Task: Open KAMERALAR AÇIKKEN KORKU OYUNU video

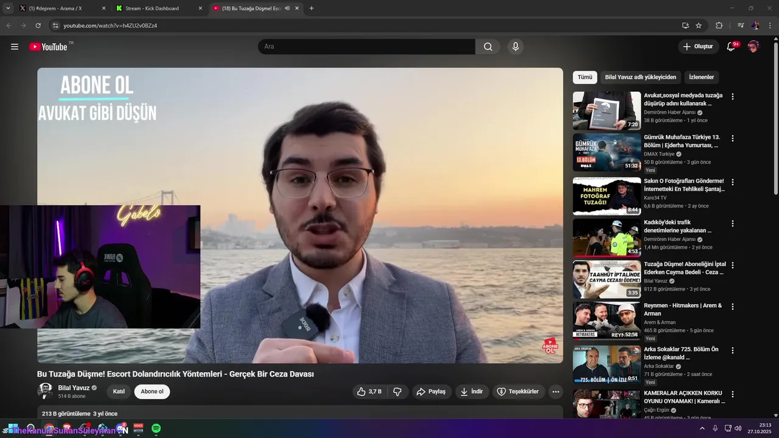Action: pos(685,397)
